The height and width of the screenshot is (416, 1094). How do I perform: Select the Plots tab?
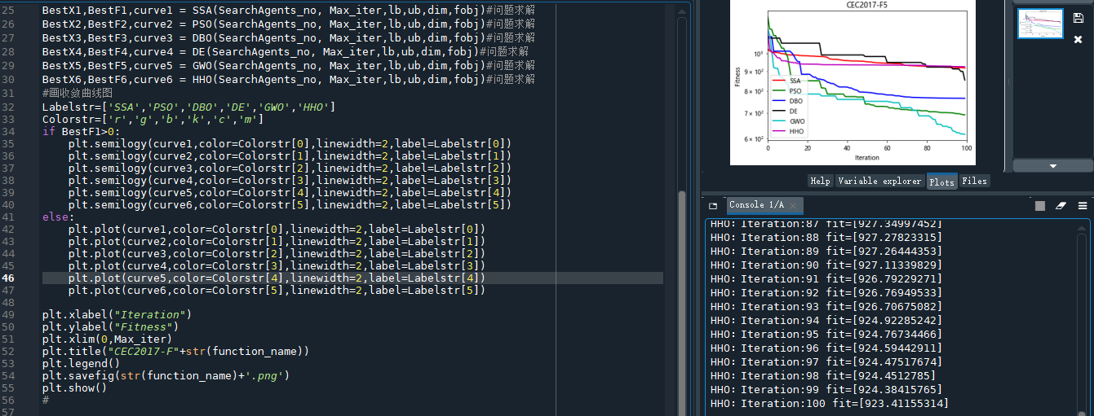coord(941,182)
